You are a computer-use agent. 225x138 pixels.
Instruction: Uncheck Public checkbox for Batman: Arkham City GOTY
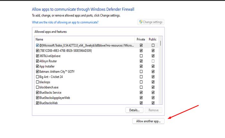pyautogui.click(x=153, y=72)
